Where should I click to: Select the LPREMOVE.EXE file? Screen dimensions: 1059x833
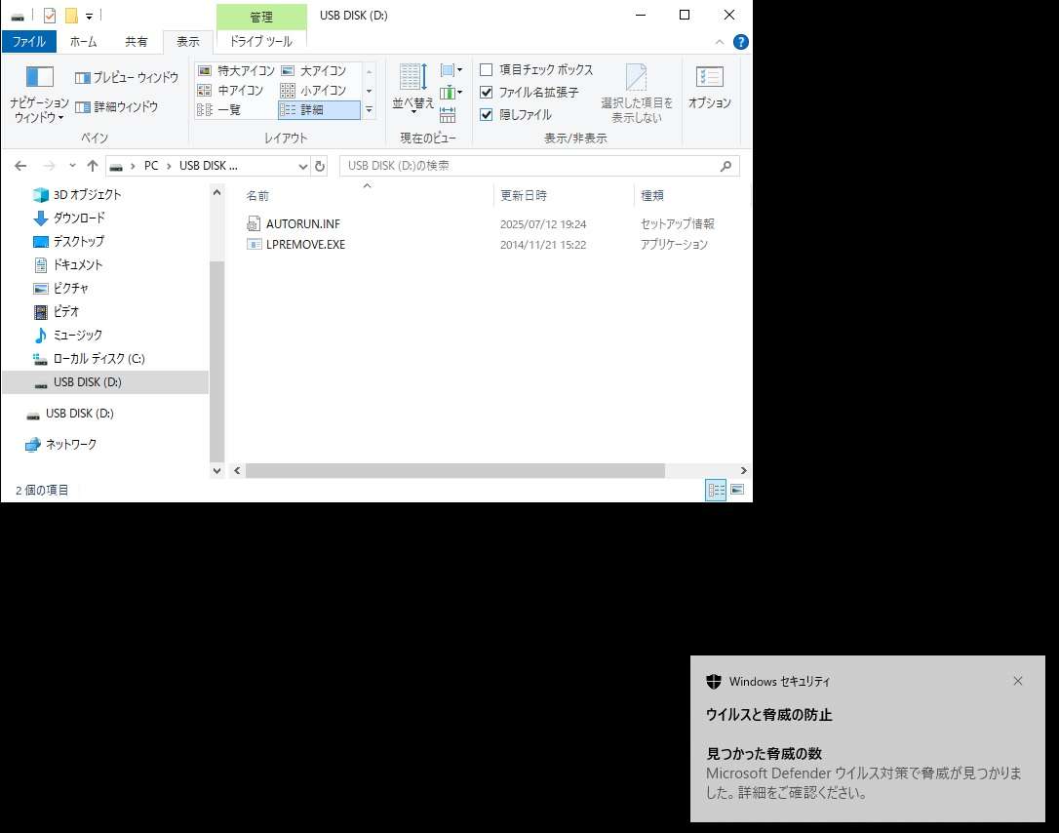(x=305, y=245)
